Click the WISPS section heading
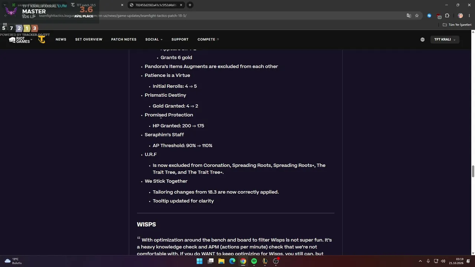Viewport: 475px width, 267px height. coord(146,225)
